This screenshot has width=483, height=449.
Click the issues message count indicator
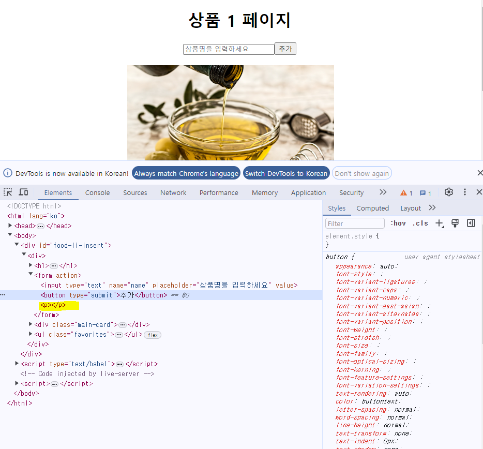click(x=426, y=193)
